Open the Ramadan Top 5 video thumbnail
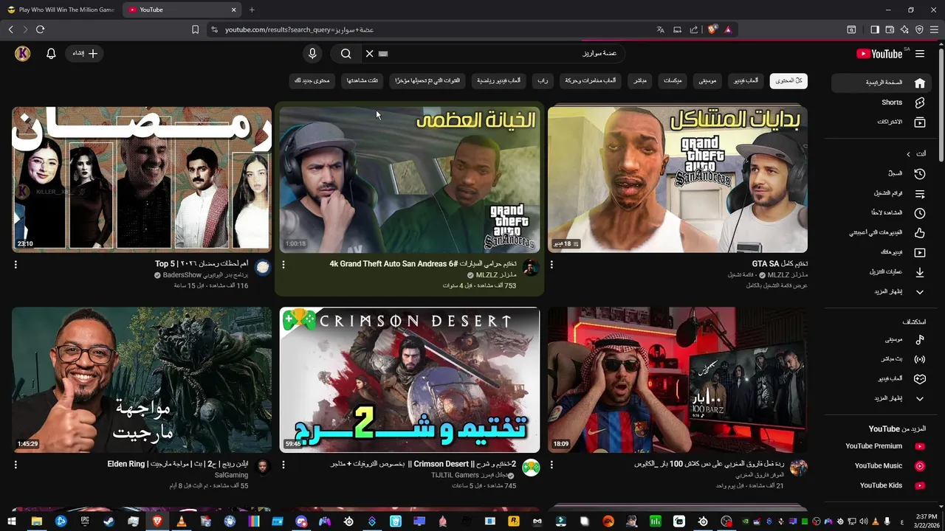 tap(142, 179)
